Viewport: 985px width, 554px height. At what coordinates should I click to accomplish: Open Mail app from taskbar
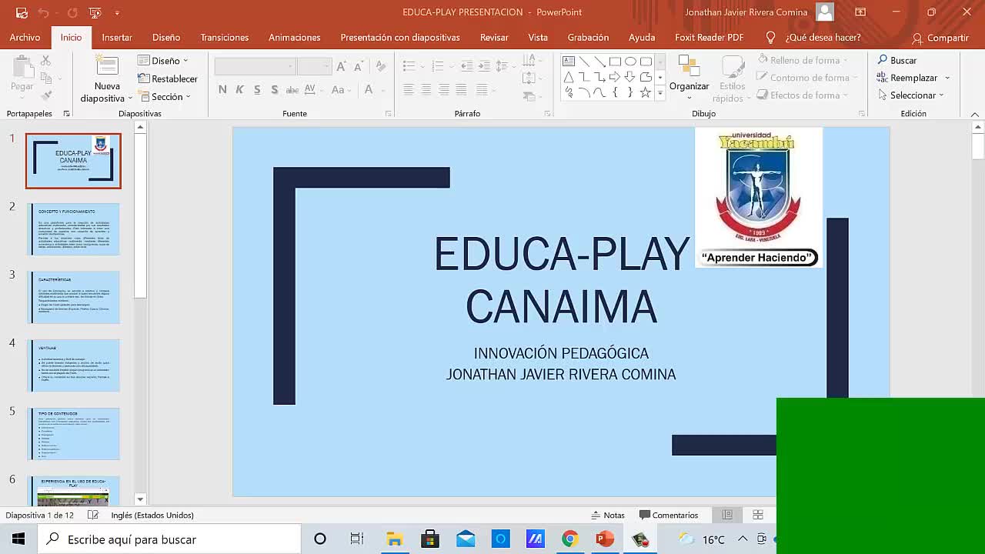tap(466, 539)
